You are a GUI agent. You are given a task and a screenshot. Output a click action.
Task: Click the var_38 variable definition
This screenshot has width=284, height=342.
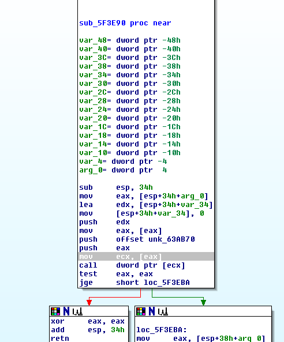(130, 66)
